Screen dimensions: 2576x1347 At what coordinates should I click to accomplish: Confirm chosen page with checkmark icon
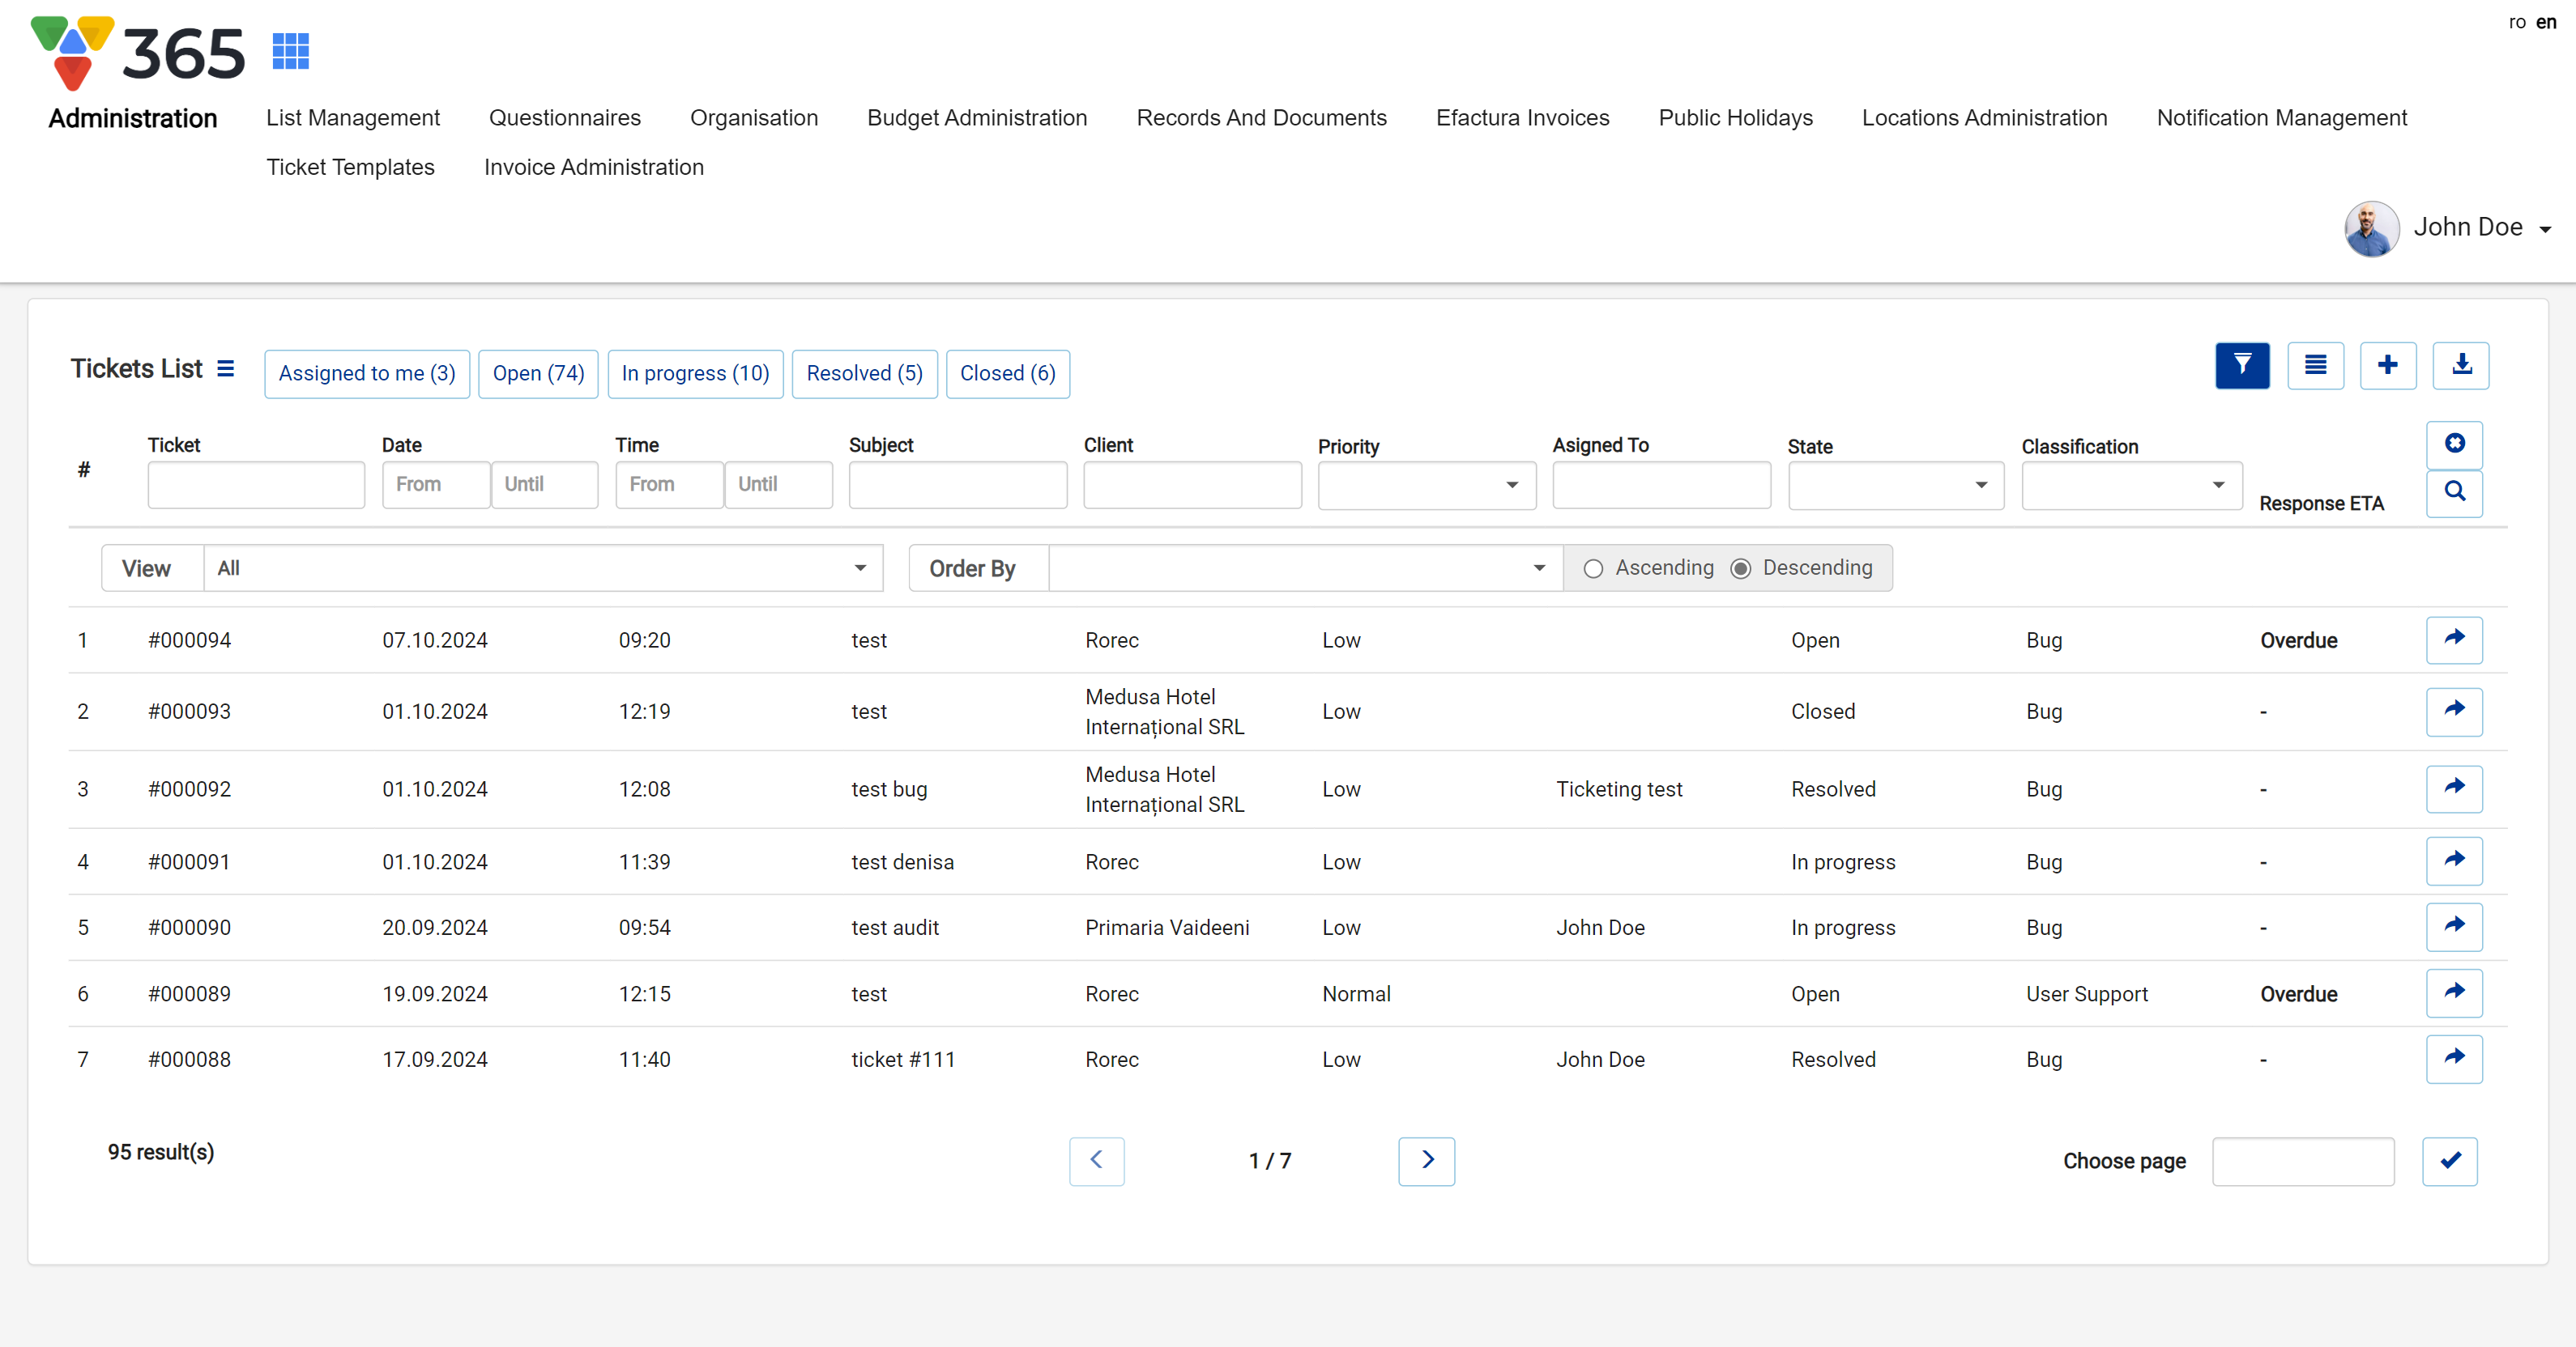pos(2449,1160)
